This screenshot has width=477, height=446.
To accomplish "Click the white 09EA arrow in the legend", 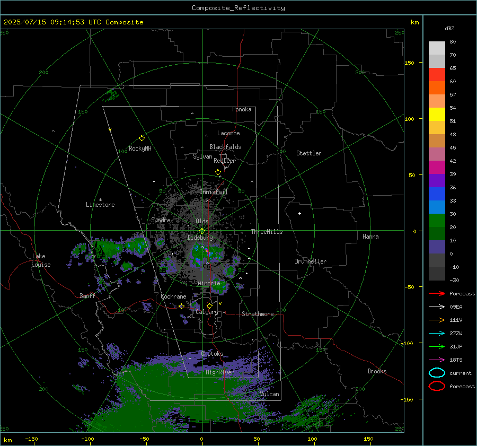I will point(437,307).
